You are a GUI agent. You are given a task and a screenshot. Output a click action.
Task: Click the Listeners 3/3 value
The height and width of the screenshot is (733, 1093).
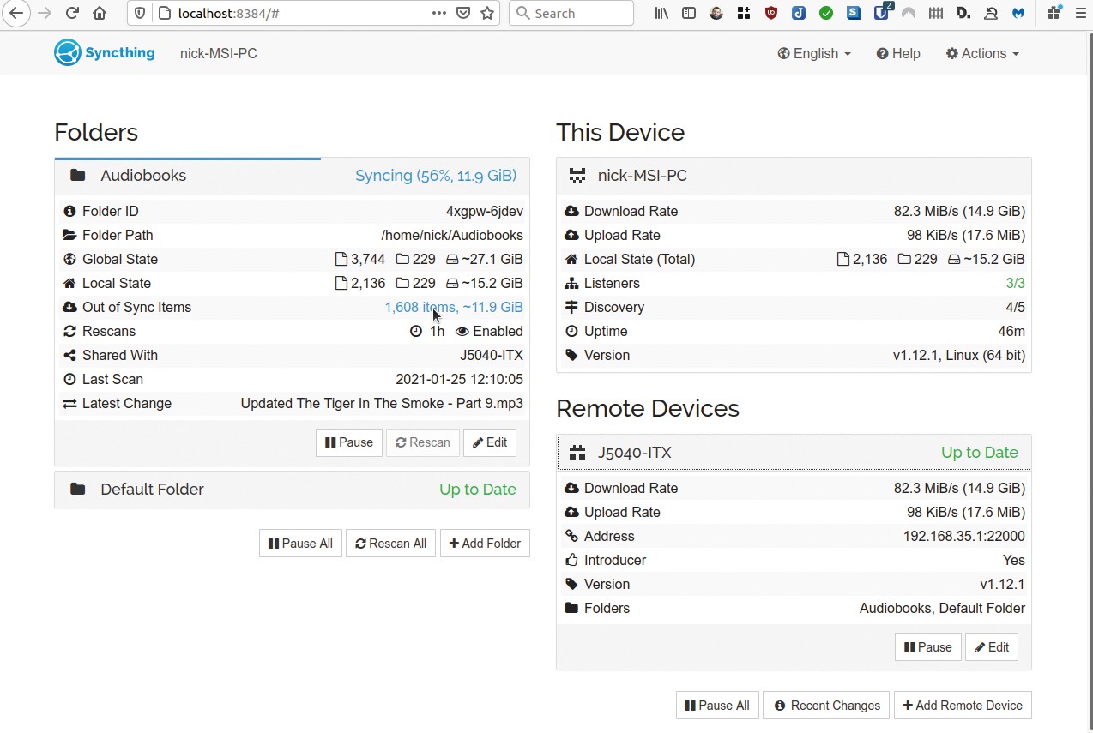tap(1015, 283)
